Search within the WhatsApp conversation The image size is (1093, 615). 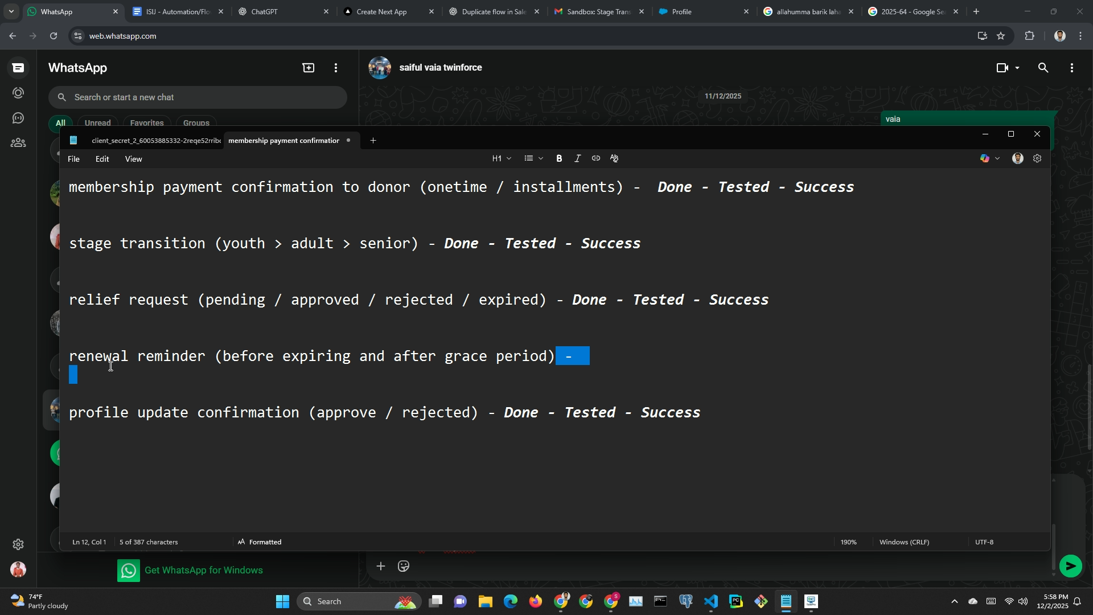pyautogui.click(x=1043, y=68)
